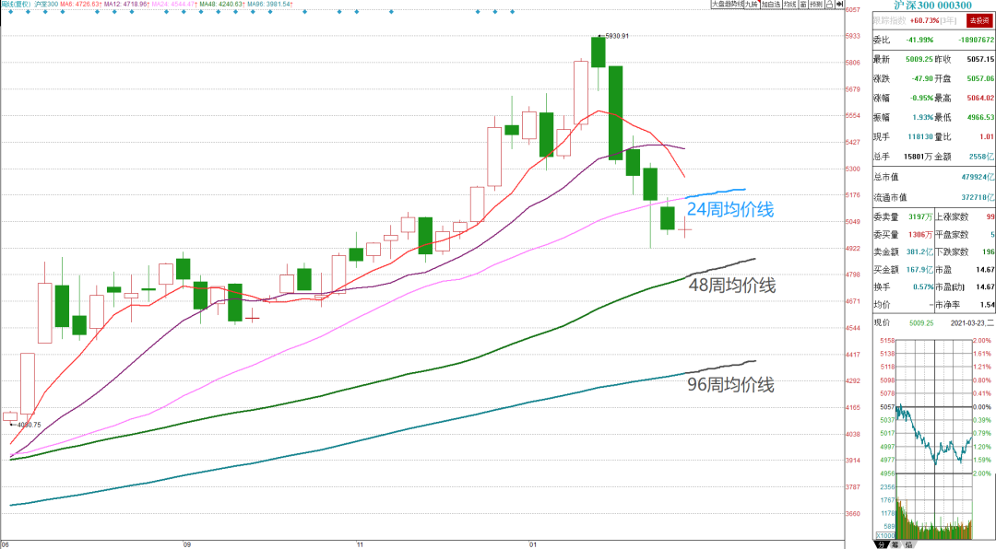The width and height of the screenshot is (996, 549).
Task: Click the arrow-to-bar panel collapse icon
Action: click(839, 4)
